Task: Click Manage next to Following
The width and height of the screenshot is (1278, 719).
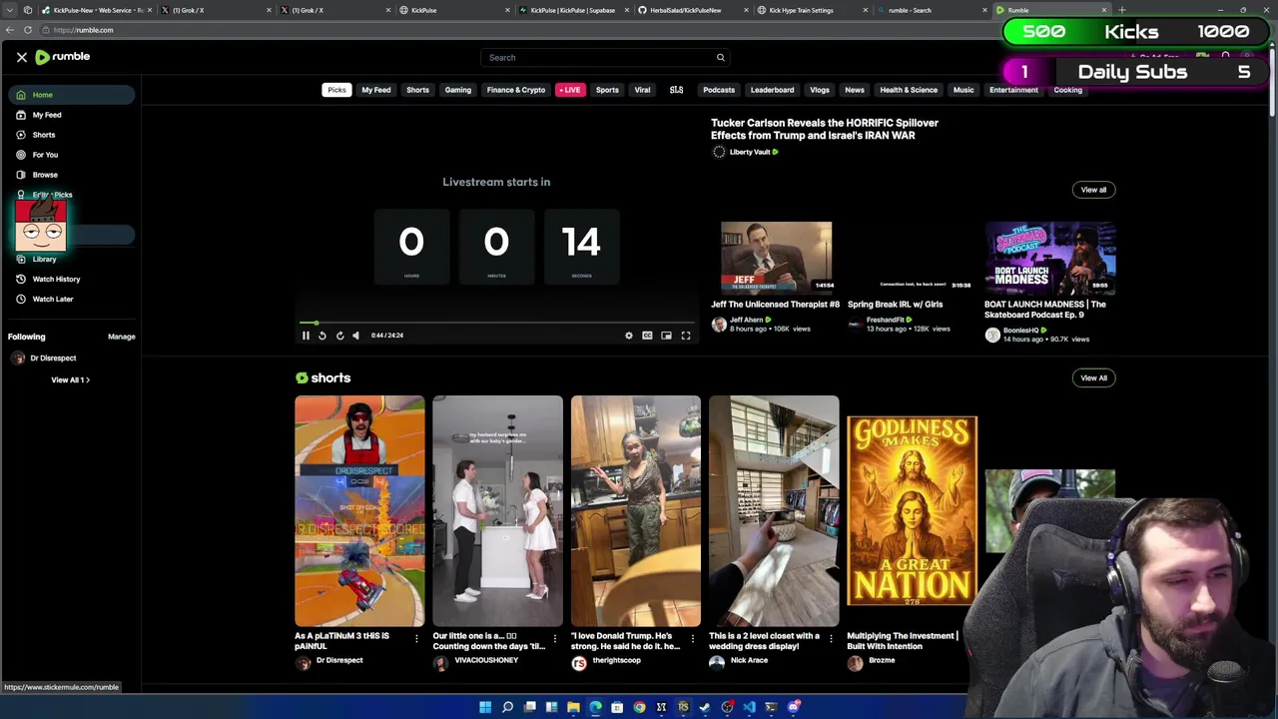Action: click(122, 337)
